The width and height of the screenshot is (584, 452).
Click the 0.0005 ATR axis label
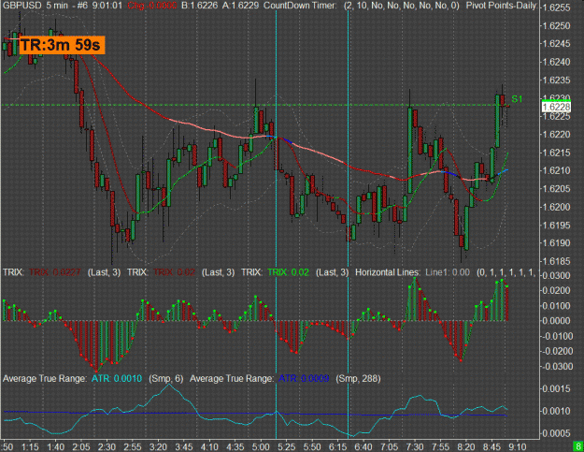(557, 433)
